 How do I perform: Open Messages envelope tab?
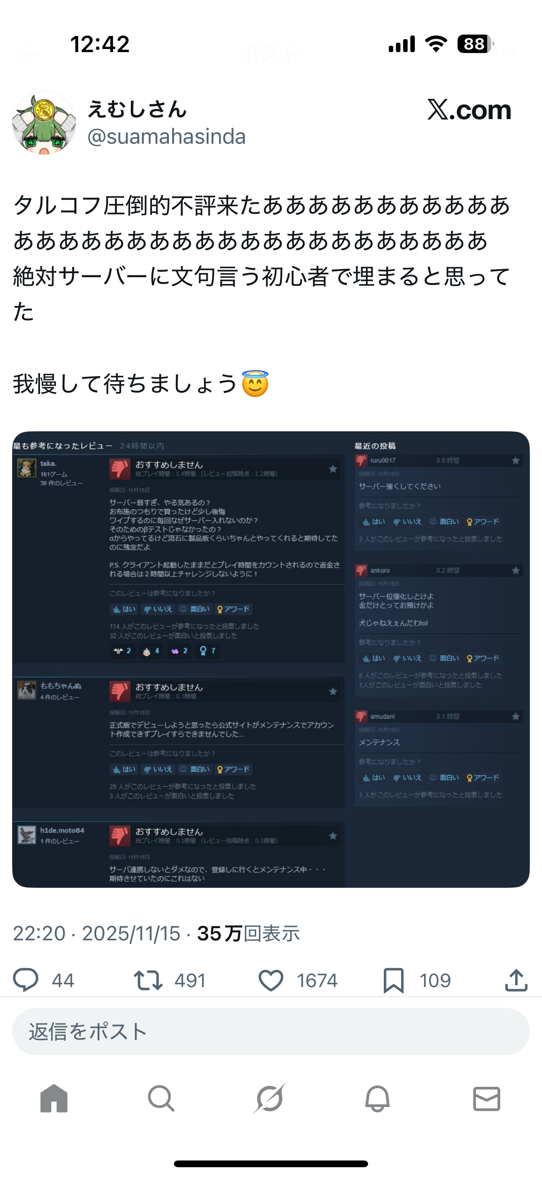tap(487, 1099)
